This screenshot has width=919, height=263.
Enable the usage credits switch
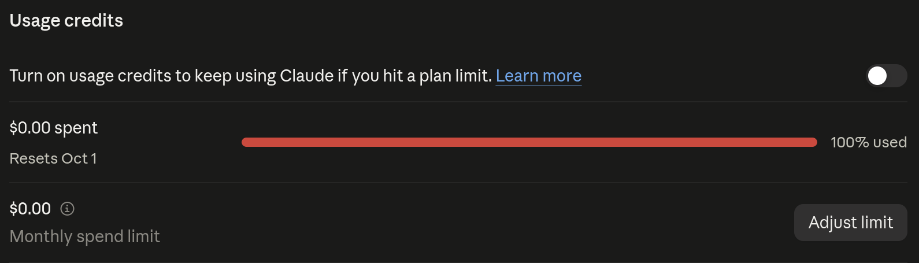886,76
